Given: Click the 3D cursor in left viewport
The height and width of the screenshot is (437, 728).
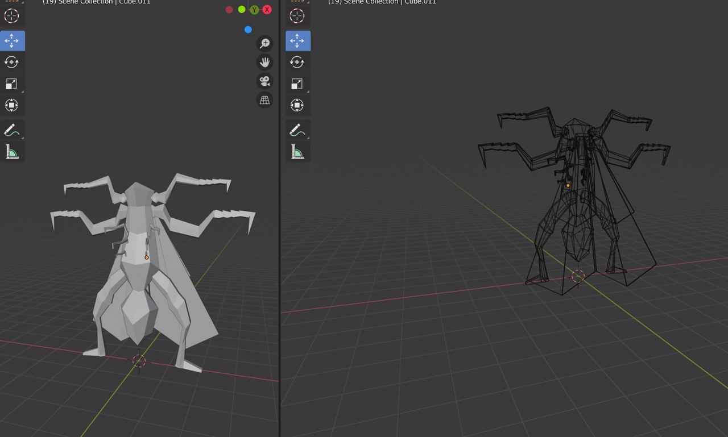Looking at the screenshot, I should click(139, 361).
